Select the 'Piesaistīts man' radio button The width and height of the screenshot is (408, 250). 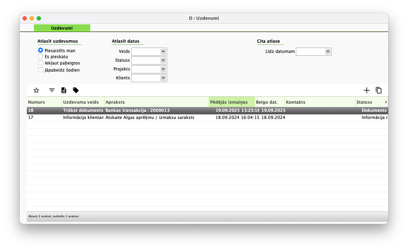coord(41,50)
